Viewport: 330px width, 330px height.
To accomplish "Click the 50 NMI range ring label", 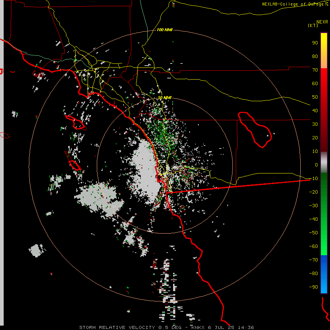I will coord(165,98).
